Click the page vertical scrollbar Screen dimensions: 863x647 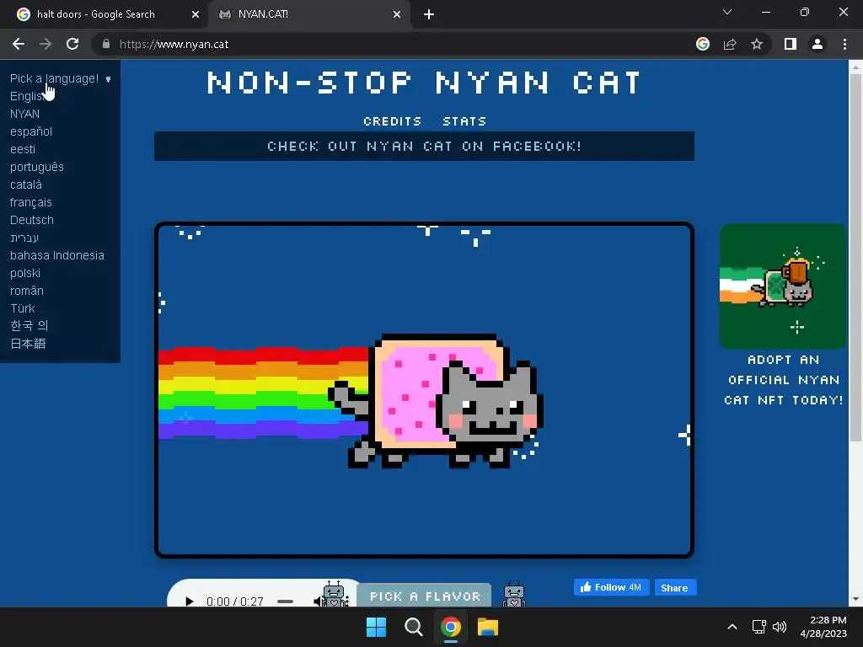855,258
